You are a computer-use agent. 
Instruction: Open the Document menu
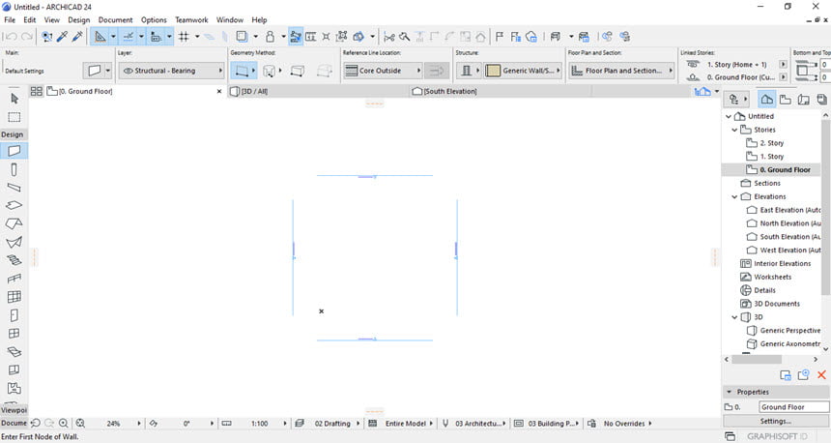(116, 19)
